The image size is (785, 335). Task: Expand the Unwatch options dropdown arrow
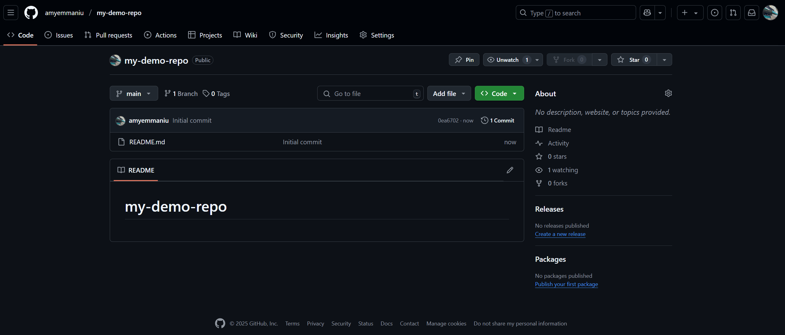(537, 60)
